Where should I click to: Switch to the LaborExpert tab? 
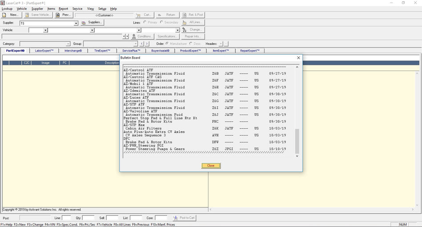(x=44, y=51)
